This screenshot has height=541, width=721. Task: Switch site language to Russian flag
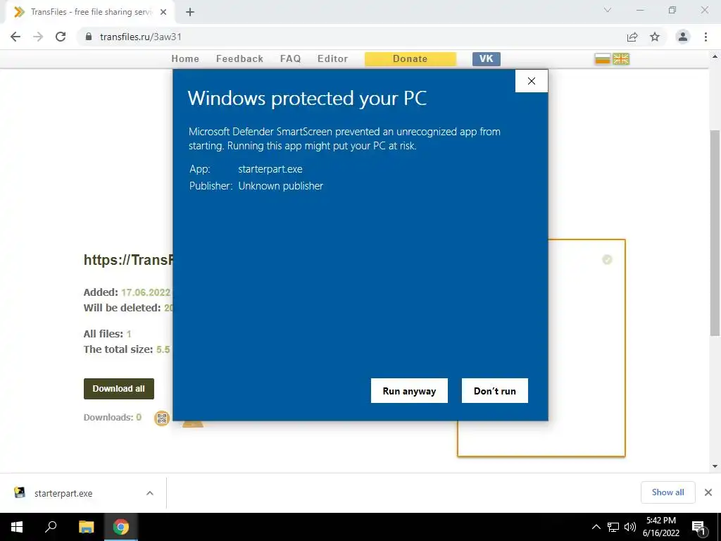tap(603, 59)
